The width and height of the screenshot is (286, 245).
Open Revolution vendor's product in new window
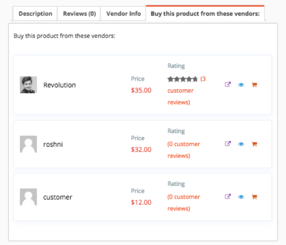click(228, 84)
